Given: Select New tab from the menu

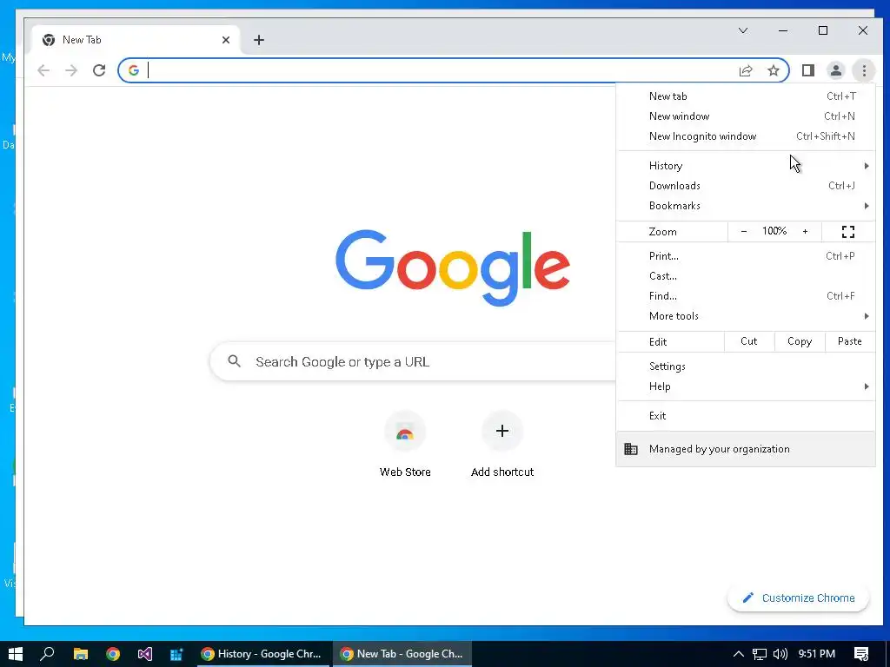Looking at the screenshot, I should [x=746, y=96].
